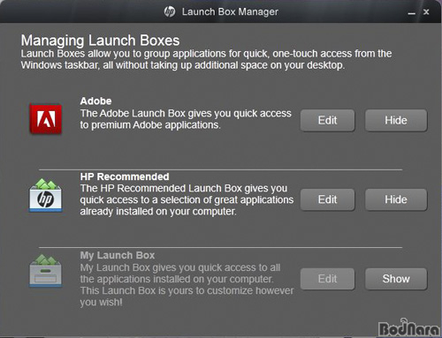Click the HP logo in title bar
The image size is (442, 338).
[170, 11]
